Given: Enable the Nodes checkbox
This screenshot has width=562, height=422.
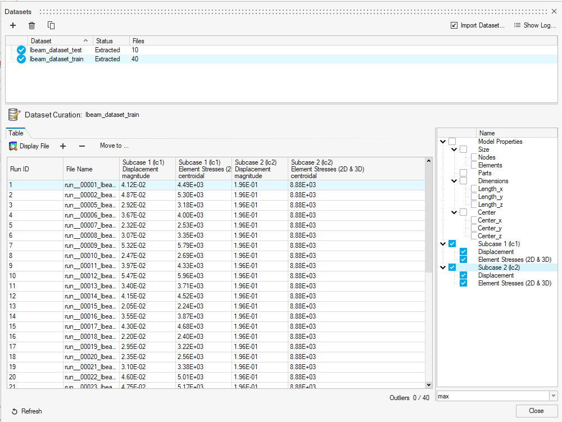Looking at the screenshot, I should [474, 157].
